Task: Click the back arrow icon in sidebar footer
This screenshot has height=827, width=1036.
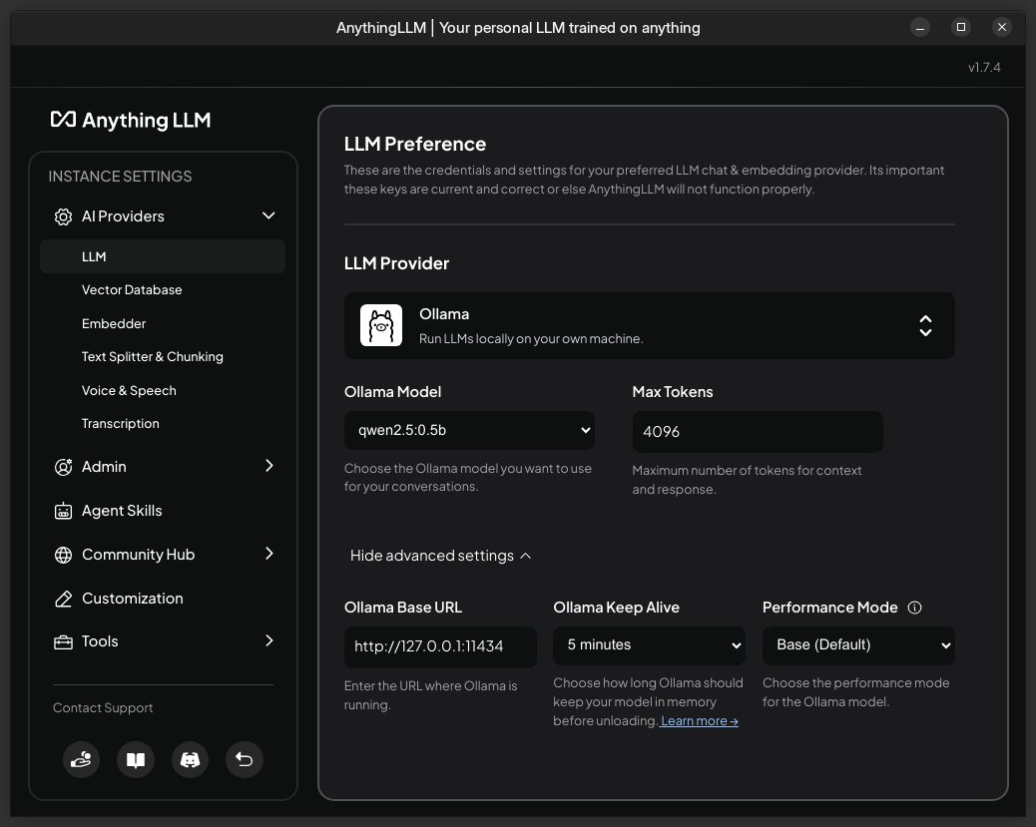Action: [244, 760]
